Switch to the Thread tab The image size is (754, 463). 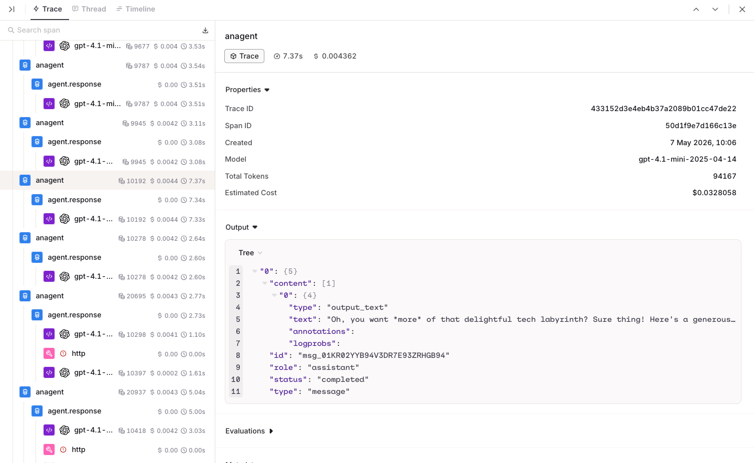tap(89, 9)
